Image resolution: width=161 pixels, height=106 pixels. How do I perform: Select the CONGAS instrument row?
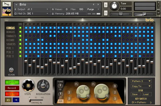click(x=11, y=28)
